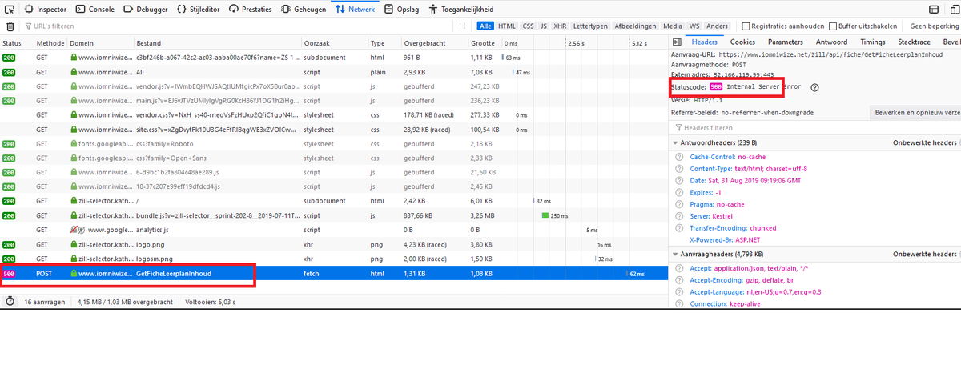The width and height of the screenshot is (961, 373).
Task: Sort requests by Overgebracht column header
Action: point(433,42)
